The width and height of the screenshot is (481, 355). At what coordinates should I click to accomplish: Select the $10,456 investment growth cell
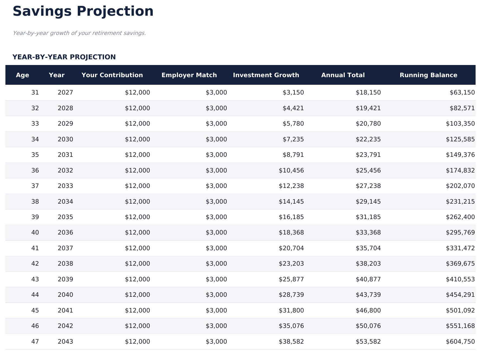click(x=291, y=171)
